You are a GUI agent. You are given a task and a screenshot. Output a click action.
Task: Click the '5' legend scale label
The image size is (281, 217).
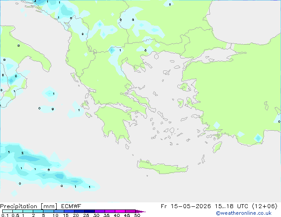click(43, 215)
